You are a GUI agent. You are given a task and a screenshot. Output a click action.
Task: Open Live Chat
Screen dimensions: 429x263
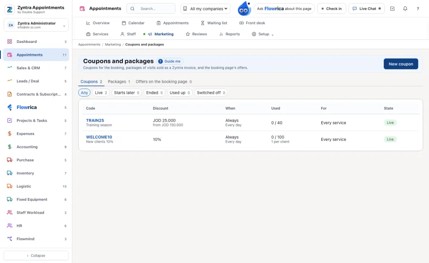coord(366,9)
